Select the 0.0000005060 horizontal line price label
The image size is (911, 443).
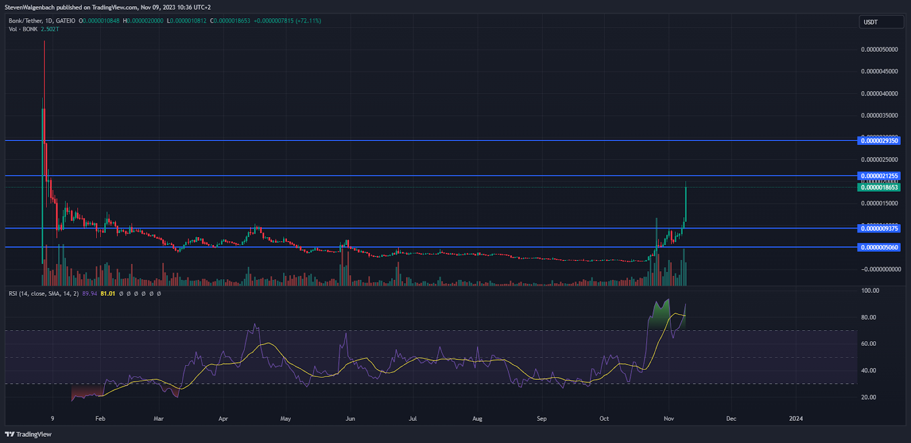(x=879, y=247)
